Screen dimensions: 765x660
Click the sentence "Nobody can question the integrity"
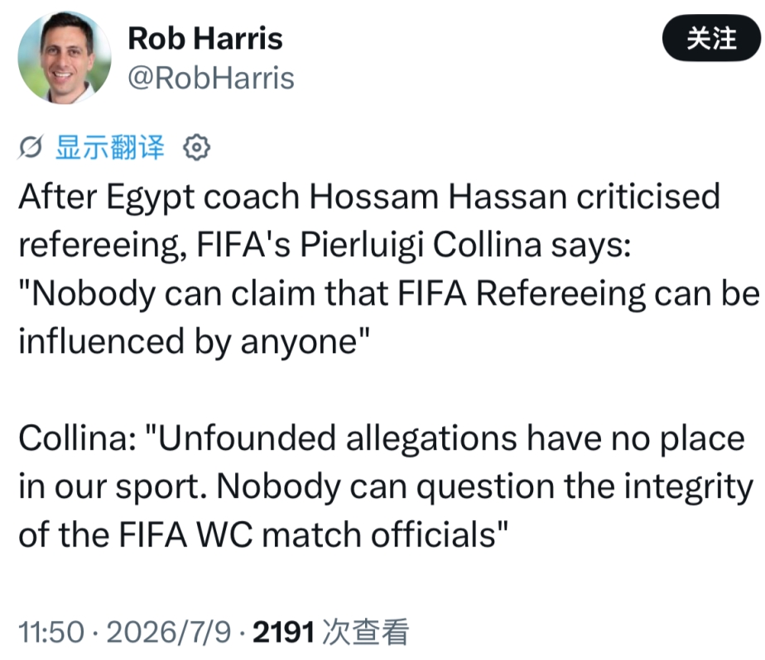tap(485, 486)
